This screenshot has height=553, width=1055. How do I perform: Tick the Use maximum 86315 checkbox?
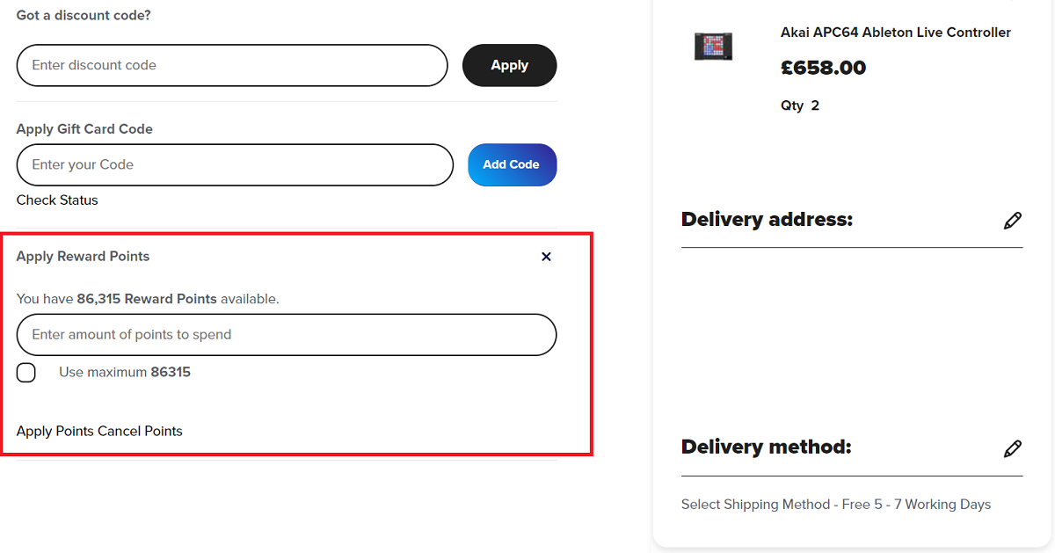pos(26,373)
